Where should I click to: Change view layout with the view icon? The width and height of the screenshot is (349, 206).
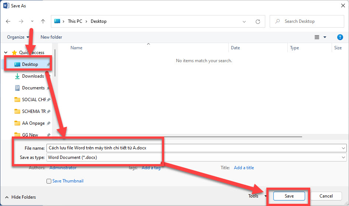click(317, 37)
